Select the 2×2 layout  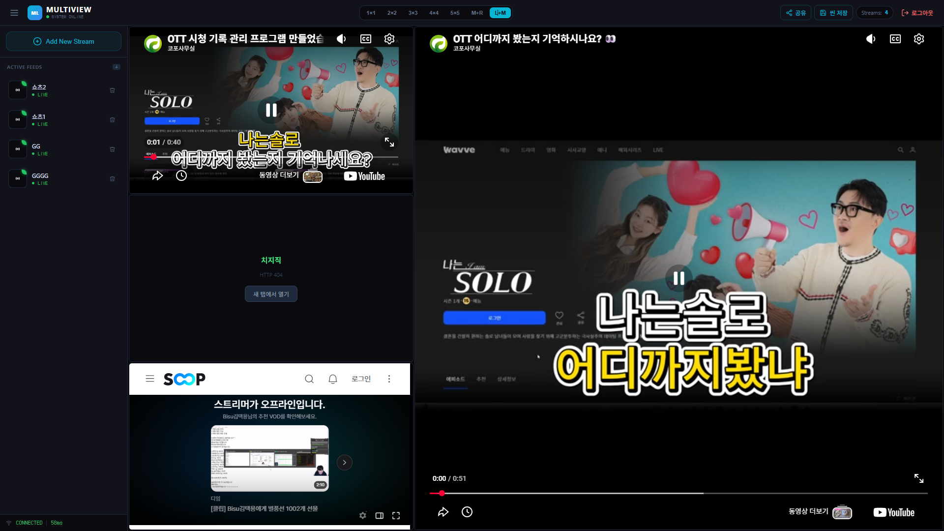392,13
